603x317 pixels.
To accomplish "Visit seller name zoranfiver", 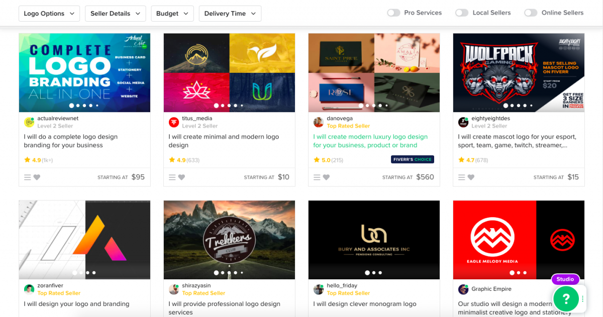I will coord(50,286).
